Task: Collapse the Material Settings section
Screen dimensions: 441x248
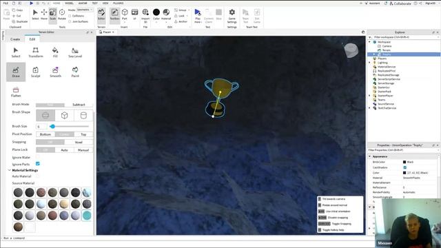Action: [9, 170]
